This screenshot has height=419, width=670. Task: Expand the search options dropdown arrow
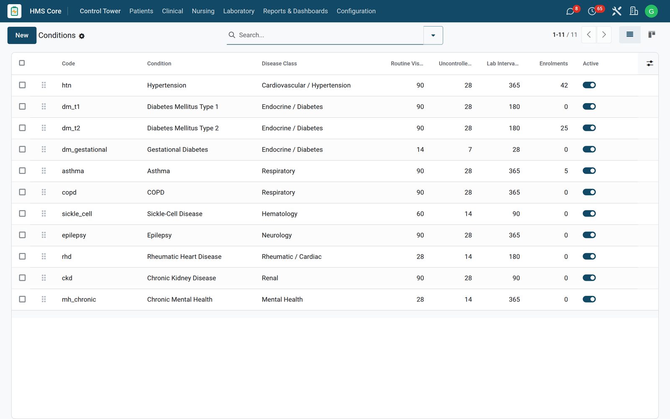433,35
